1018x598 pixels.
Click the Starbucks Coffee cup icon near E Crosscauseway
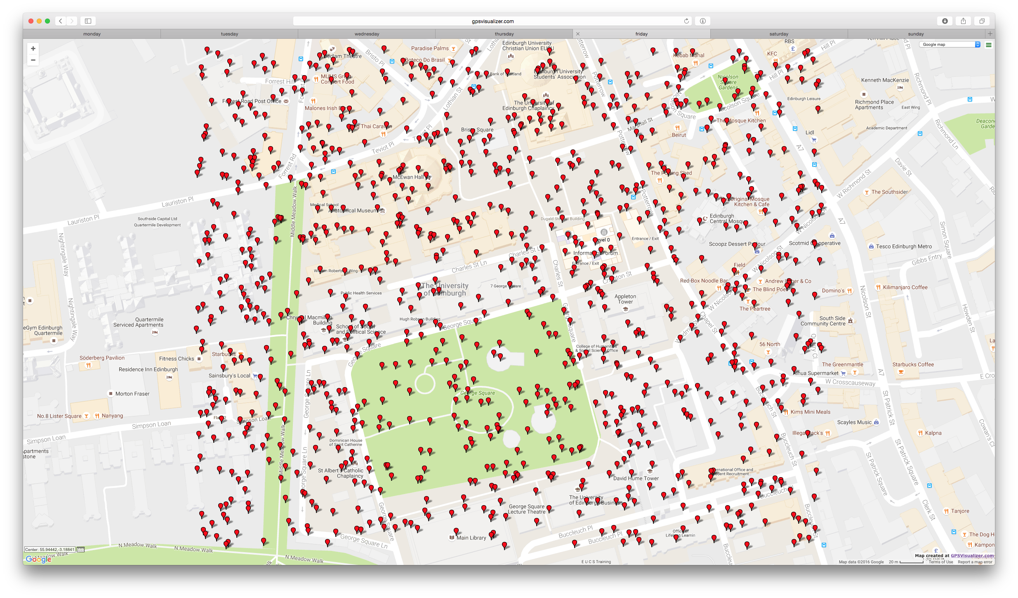901,372
